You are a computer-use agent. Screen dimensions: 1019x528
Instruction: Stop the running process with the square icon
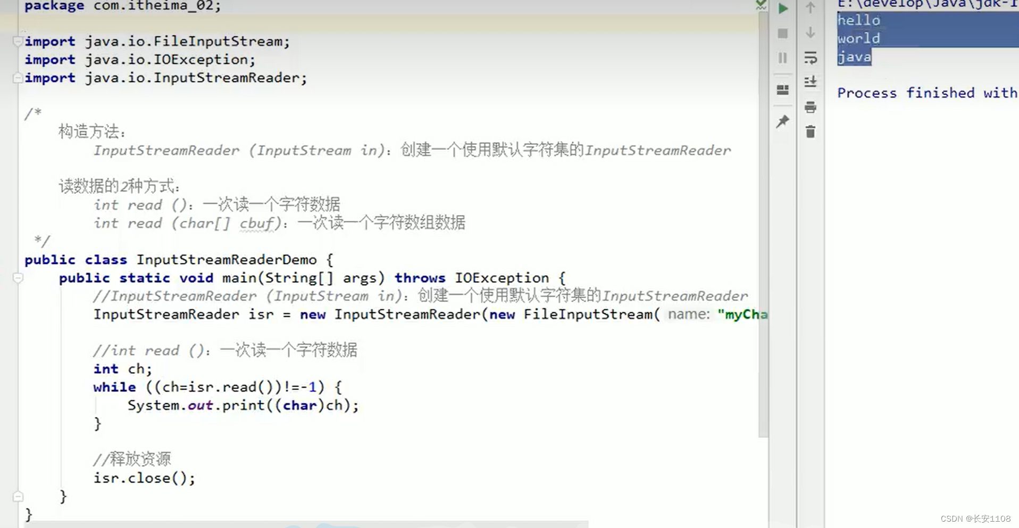pos(783,34)
